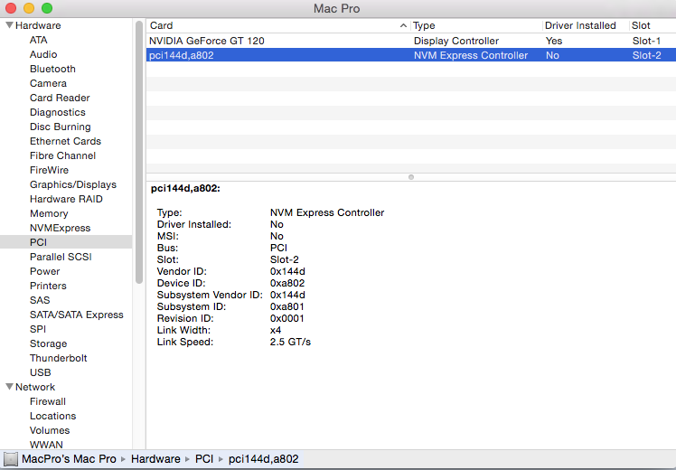Select ATA in the sidebar

pos(38,40)
